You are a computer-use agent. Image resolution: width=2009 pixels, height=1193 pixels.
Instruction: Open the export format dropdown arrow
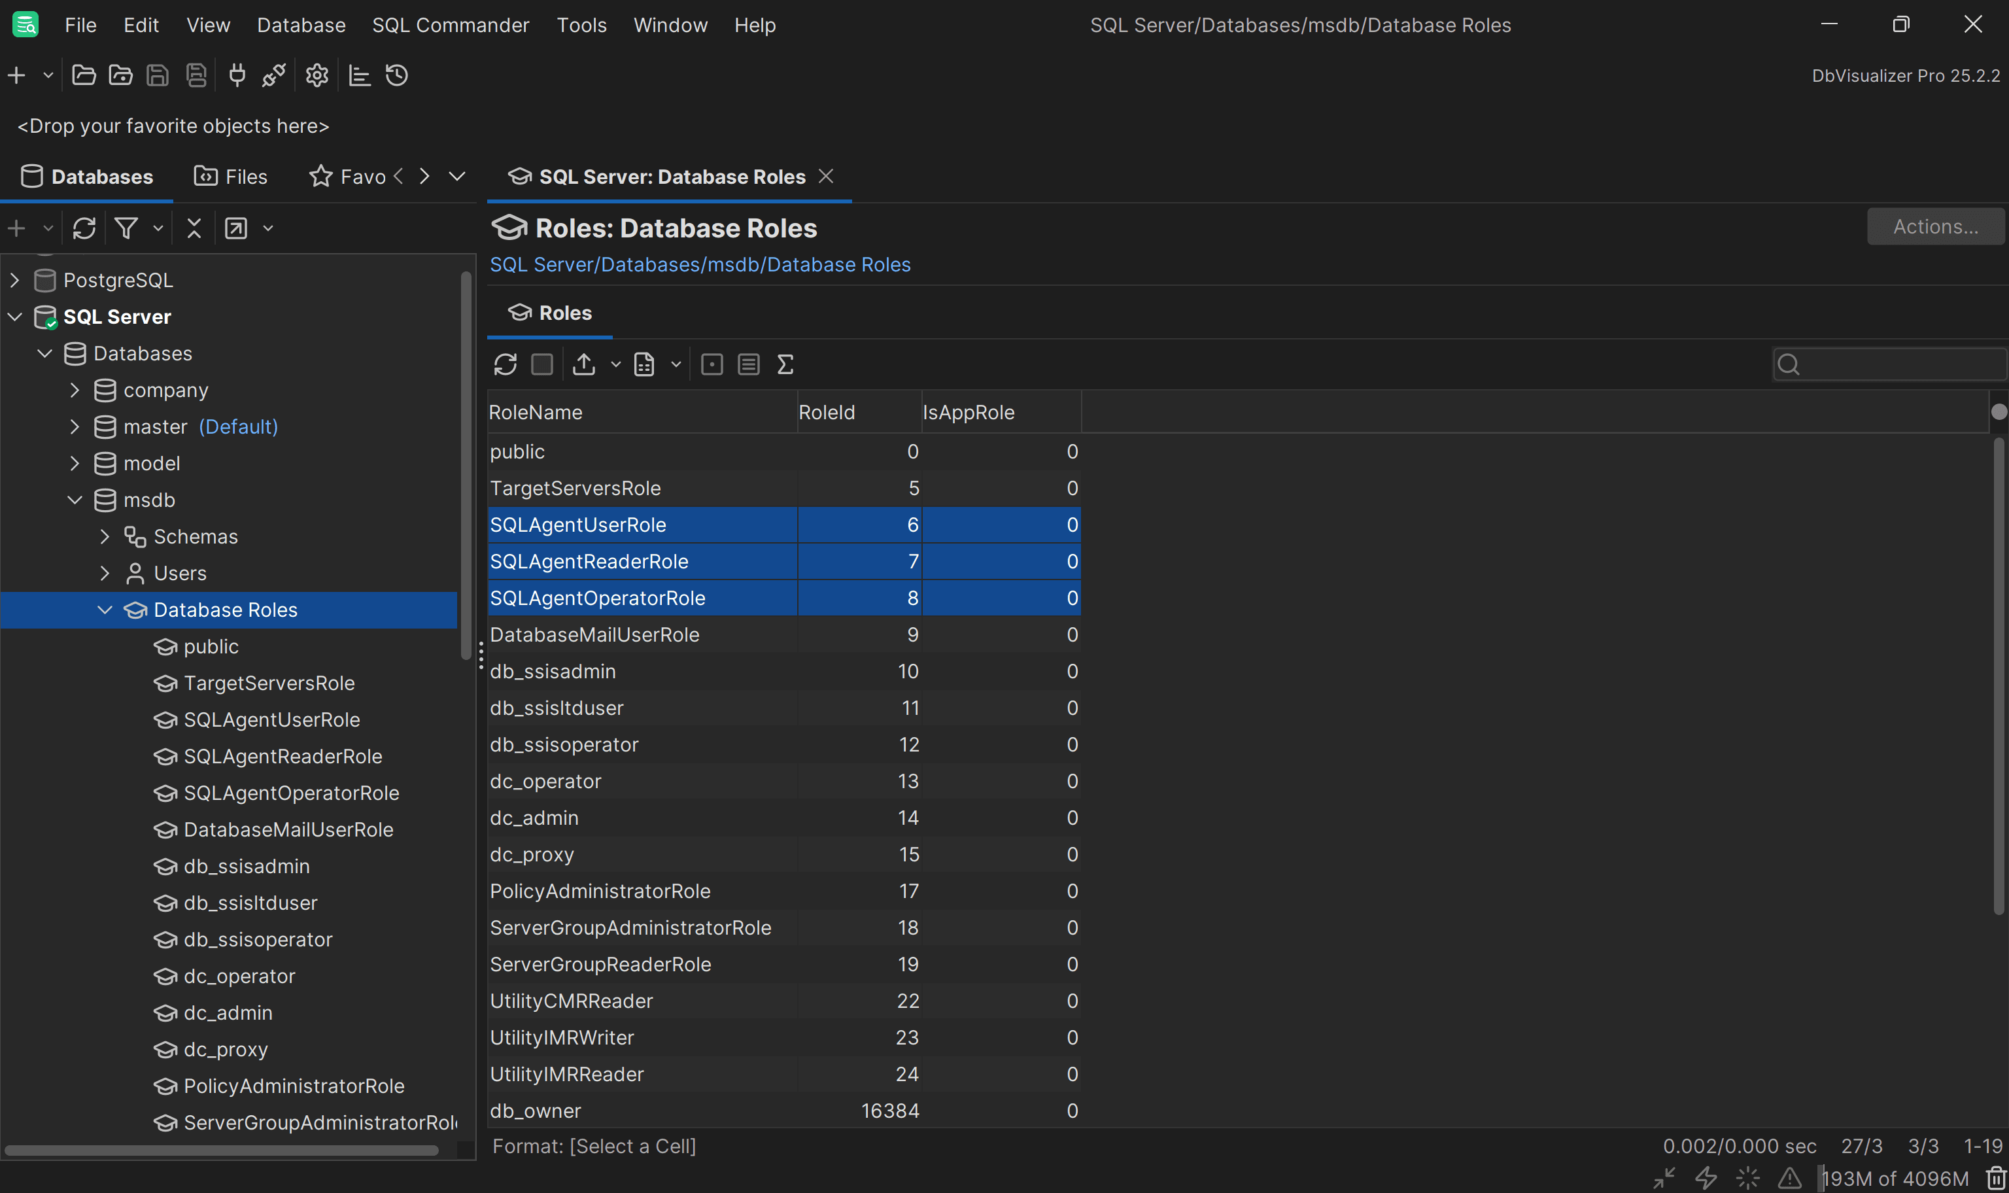[615, 364]
